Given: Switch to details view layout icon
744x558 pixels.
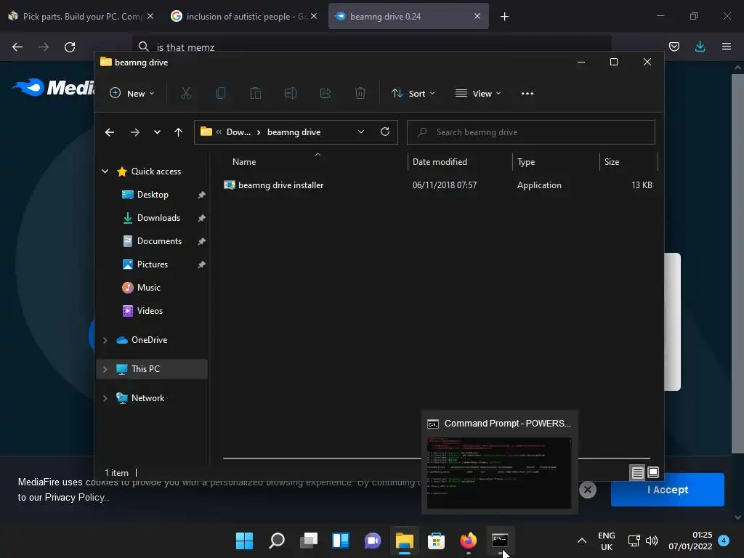Looking at the screenshot, I should tap(638, 472).
